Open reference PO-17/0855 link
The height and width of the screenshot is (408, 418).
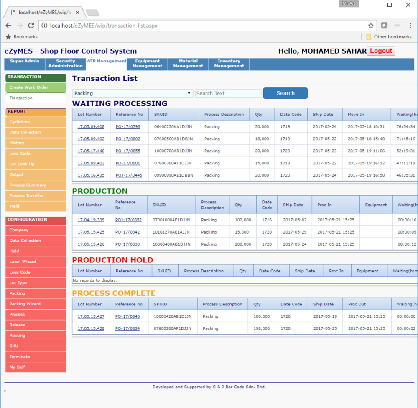click(128, 151)
